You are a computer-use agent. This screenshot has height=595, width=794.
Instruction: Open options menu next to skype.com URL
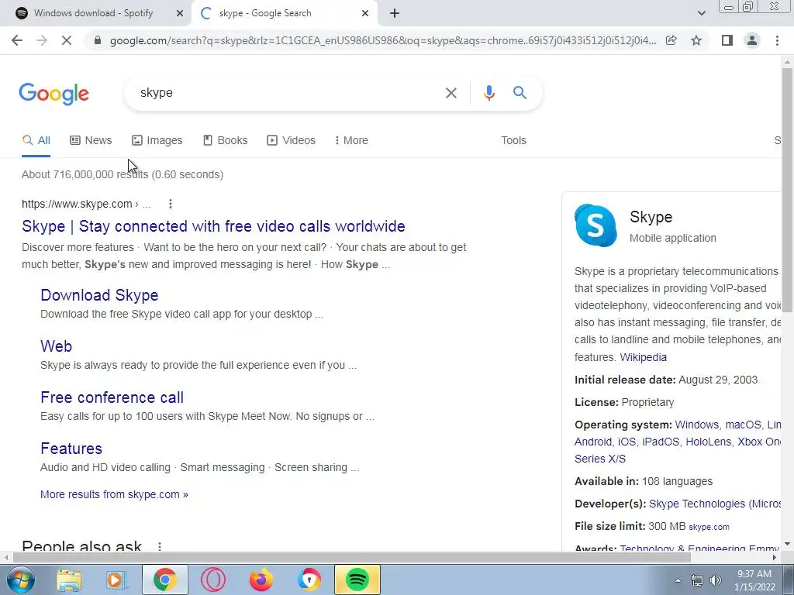pos(171,204)
